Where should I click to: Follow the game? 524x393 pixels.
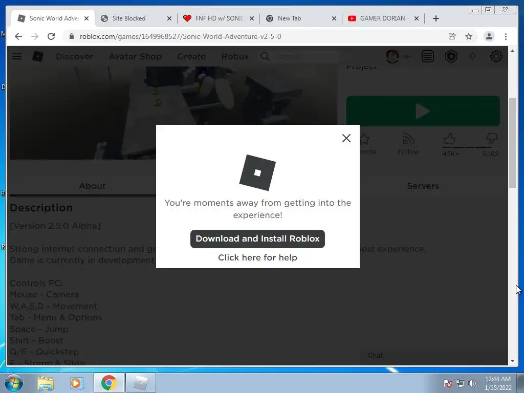408,144
